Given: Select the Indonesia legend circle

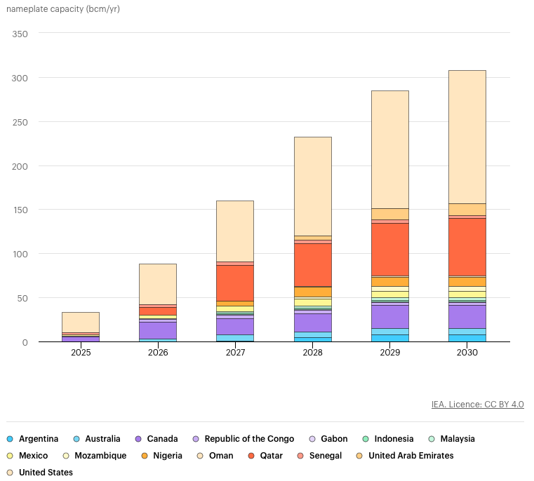Looking at the screenshot, I should (366, 439).
